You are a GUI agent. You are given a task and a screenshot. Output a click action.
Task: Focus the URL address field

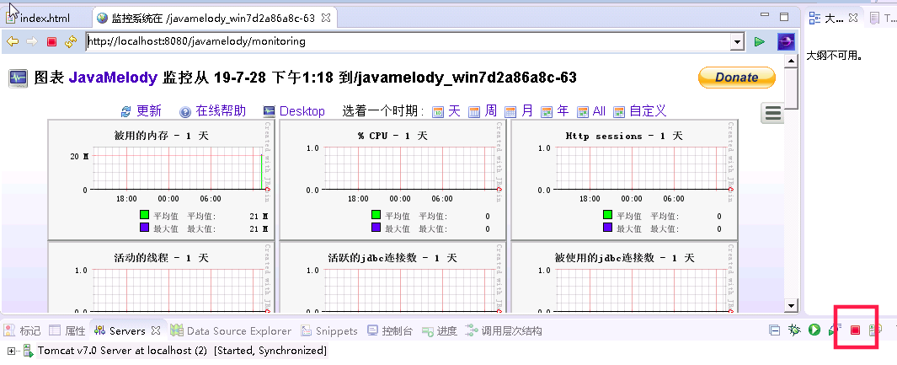[409, 41]
